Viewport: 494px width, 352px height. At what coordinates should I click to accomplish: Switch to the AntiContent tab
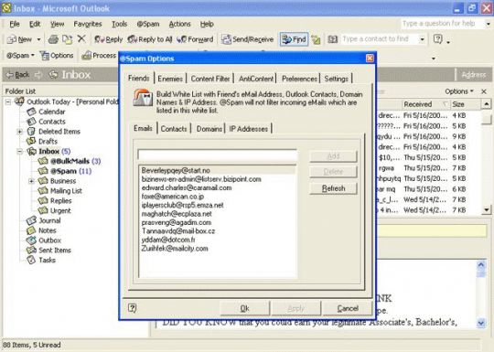coord(256,79)
